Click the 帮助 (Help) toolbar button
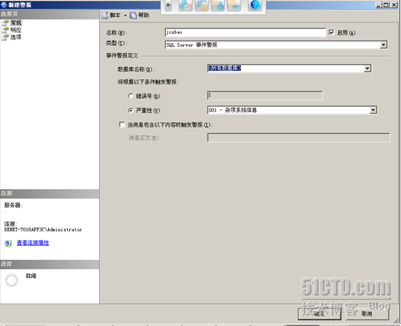The height and width of the screenshot is (326, 401). pyautogui.click(x=140, y=15)
